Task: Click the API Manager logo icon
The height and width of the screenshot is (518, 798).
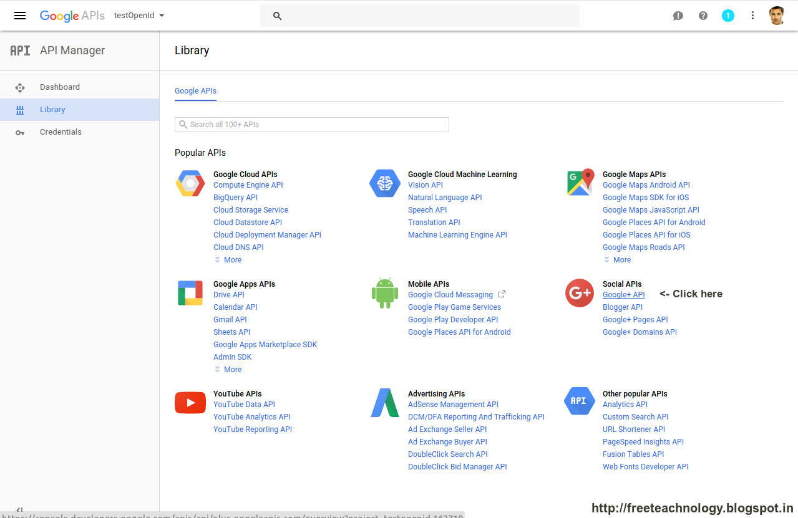Action: [20, 50]
